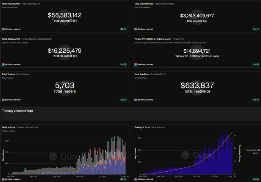Viewport: 261px width, 182px height.
Task: Open @txflow_mainnet link in TxFlow TVL card
Action: click(x=145, y=65)
